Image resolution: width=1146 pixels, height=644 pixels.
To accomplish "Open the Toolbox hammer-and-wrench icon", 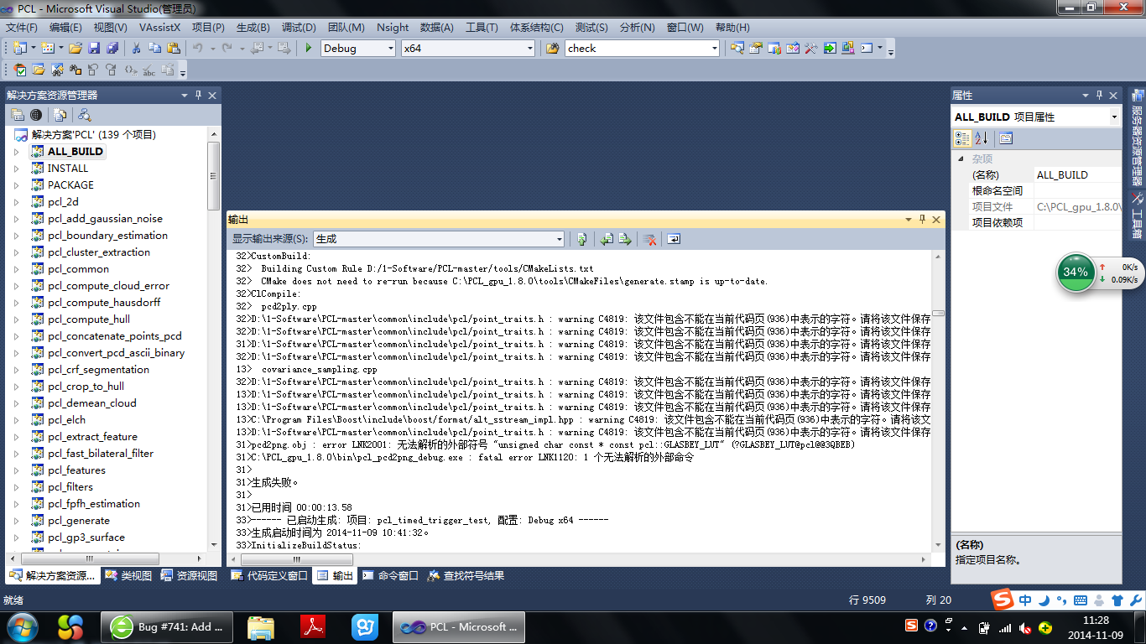I will [811, 48].
